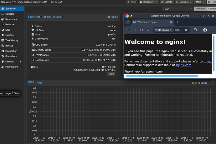
Task: Pin the Chrome window with pin icon
Action: pyautogui.click(x=131, y=16)
